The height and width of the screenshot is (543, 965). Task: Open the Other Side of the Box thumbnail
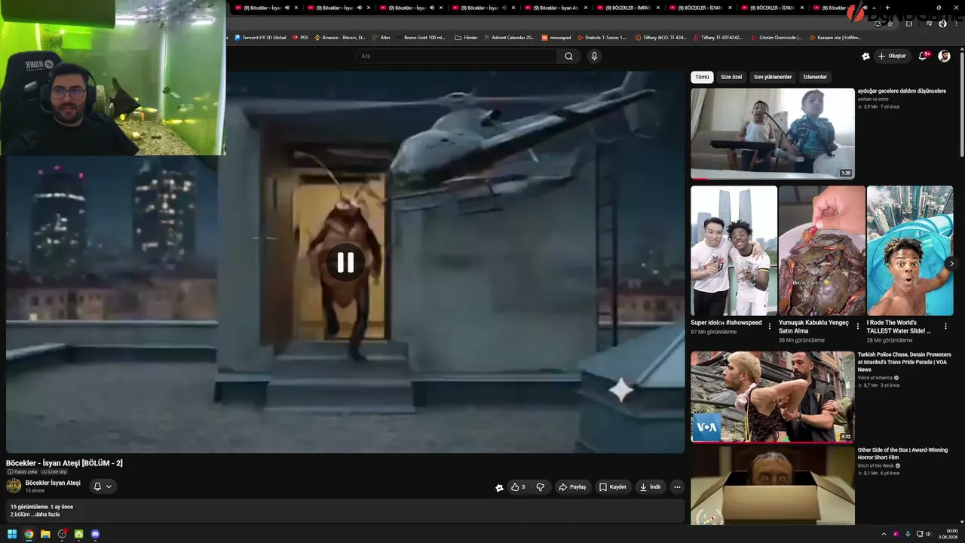[773, 485]
